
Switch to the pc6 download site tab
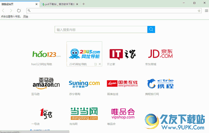click(x=60, y=4)
